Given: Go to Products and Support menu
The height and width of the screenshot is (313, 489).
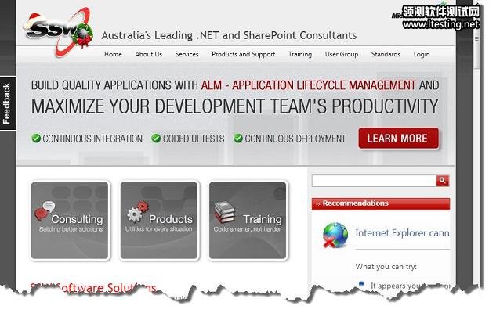Looking at the screenshot, I should point(243,55).
